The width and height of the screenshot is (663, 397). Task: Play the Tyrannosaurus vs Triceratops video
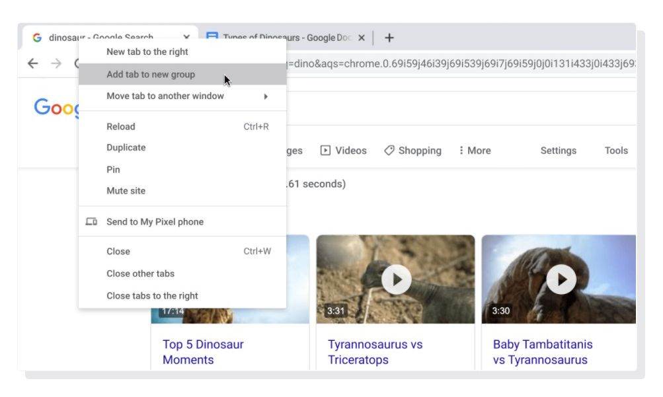pos(395,279)
